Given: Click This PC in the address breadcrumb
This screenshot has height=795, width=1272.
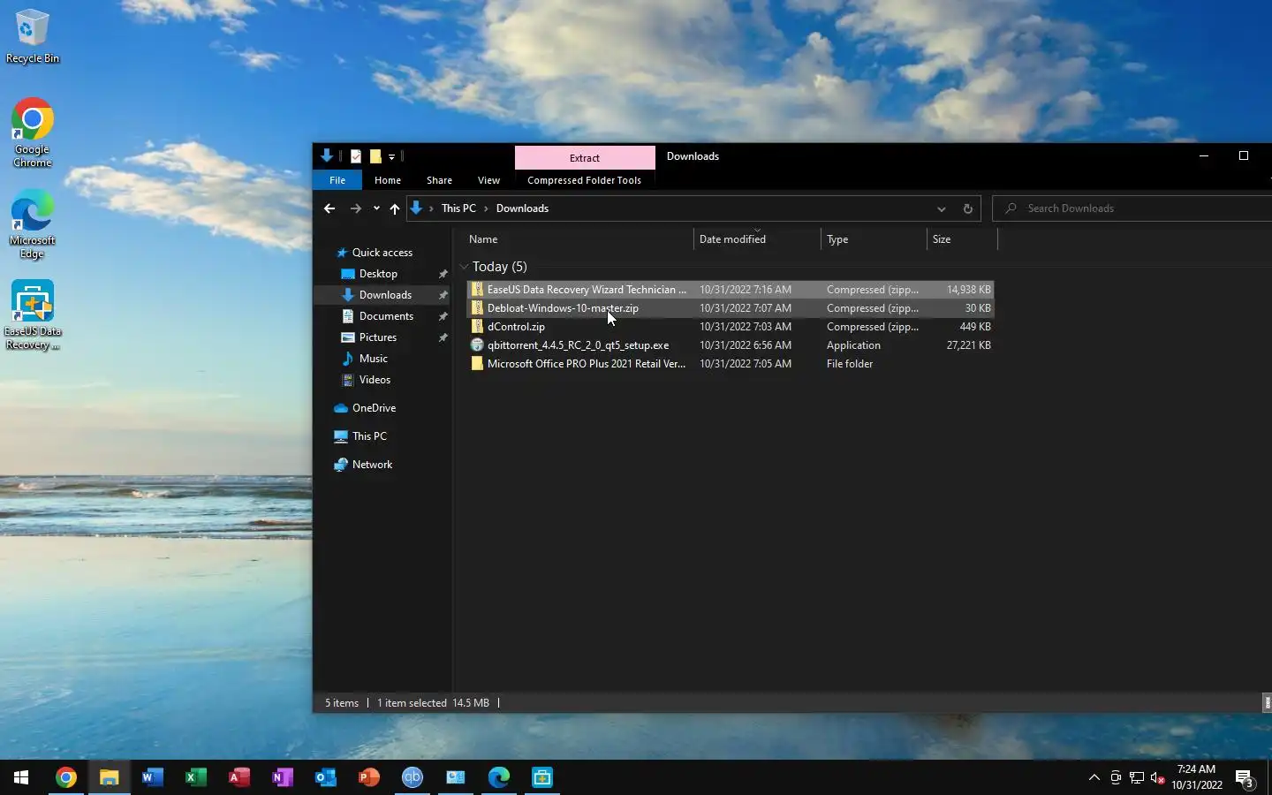Looking at the screenshot, I should tap(458, 208).
